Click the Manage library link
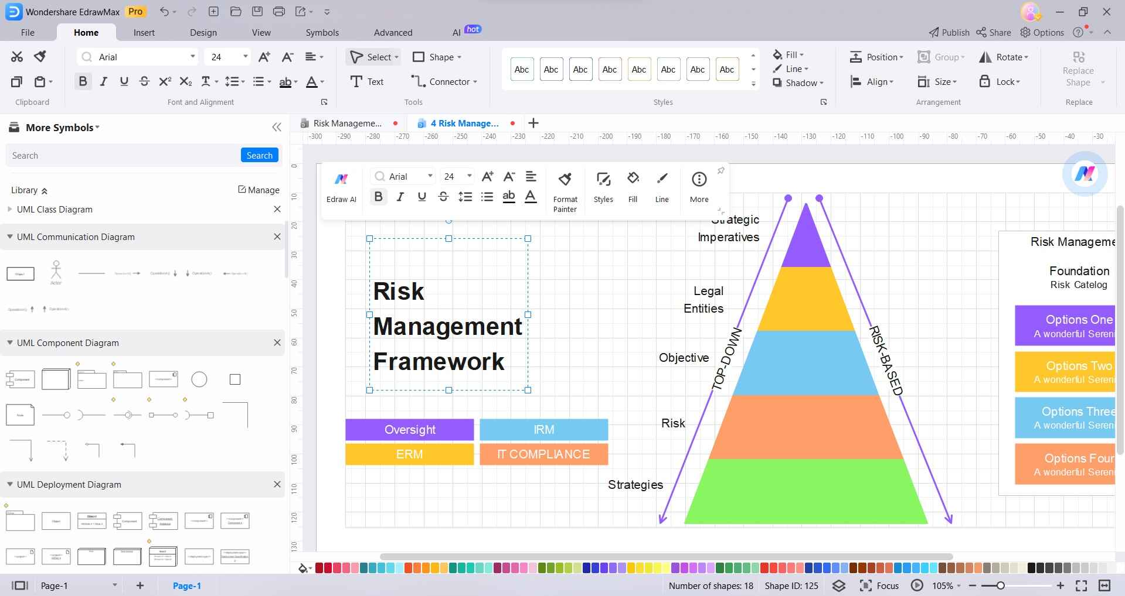Viewport: 1125px width, 596px height. pyautogui.click(x=259, y=190)
